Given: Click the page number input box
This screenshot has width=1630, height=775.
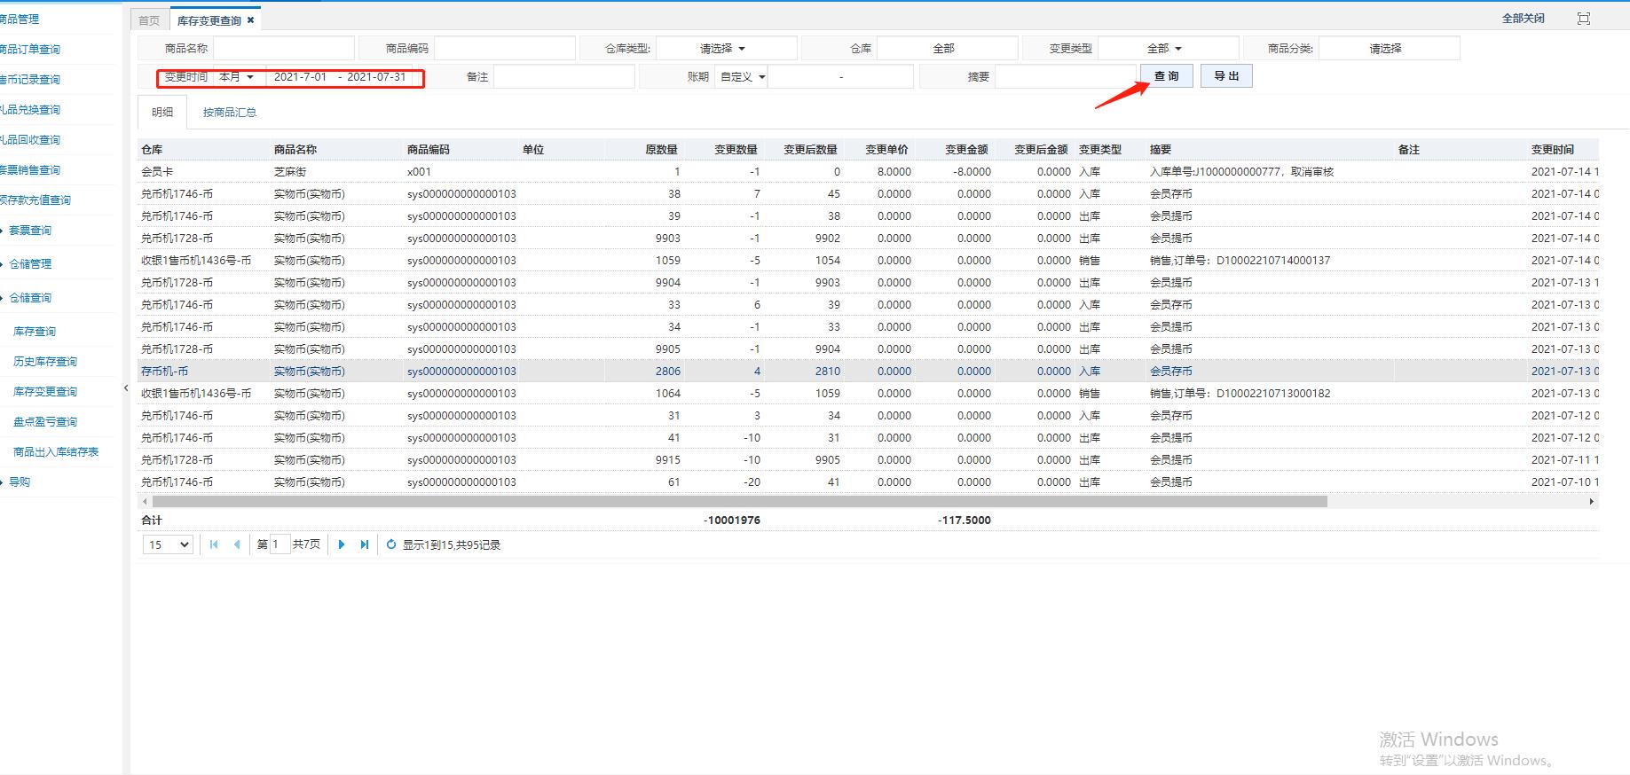Looking at the screenshot, I should click(x=280, y=544).
